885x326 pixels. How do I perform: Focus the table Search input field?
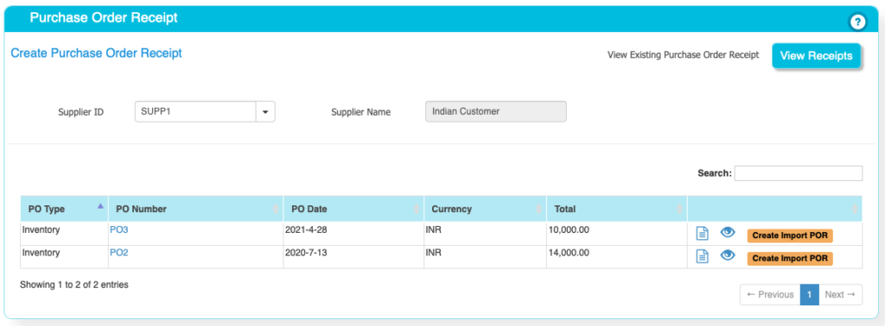(x=798, y=173)
